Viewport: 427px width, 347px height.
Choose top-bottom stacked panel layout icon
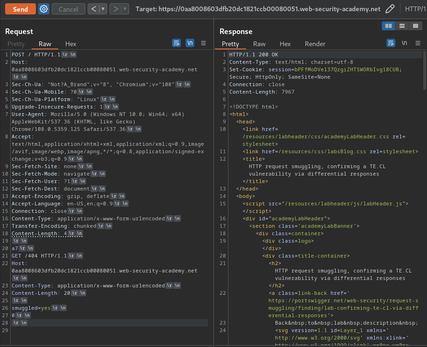click(402, 26)
